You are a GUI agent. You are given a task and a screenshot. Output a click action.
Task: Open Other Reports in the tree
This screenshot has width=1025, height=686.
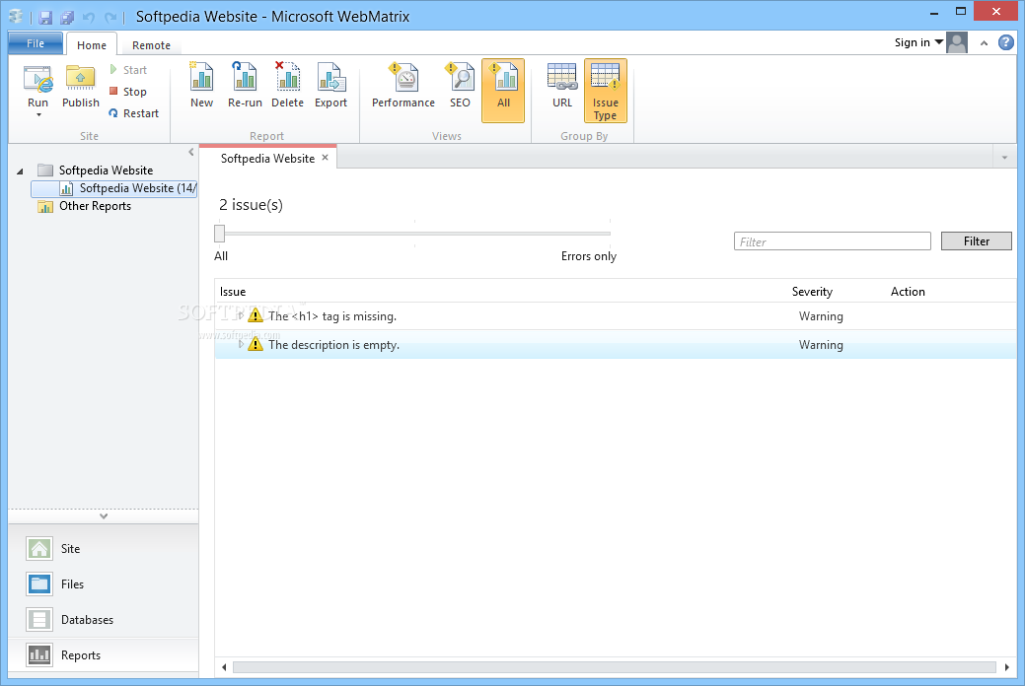point(85,206)
